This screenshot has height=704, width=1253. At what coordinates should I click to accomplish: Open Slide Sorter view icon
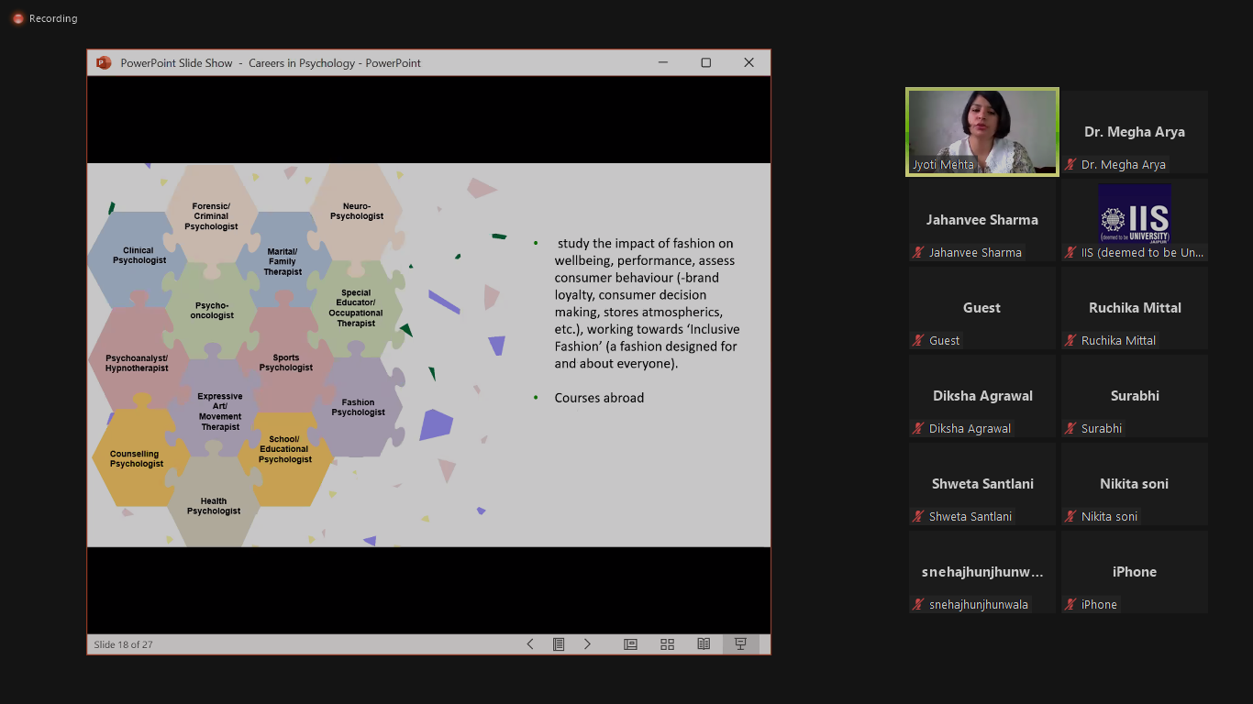click(667, 644)
